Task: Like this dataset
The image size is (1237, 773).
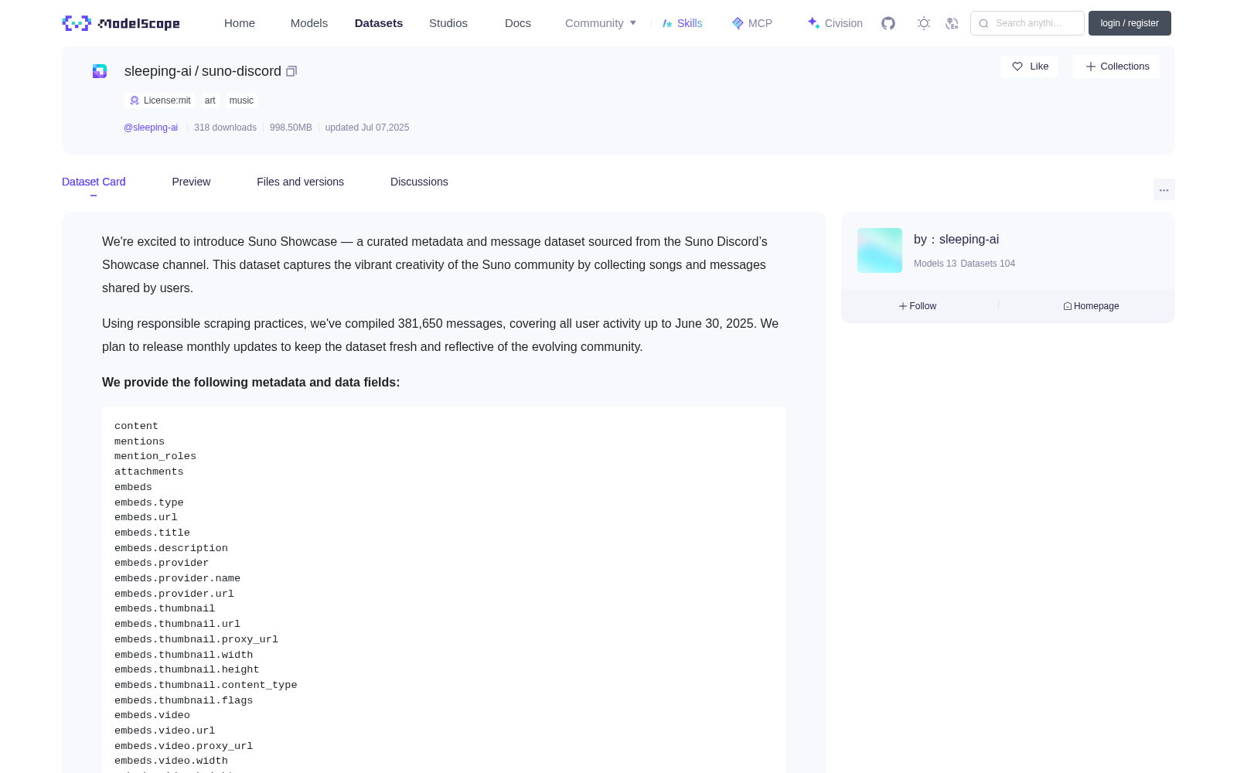Action: click(1029, 66)
